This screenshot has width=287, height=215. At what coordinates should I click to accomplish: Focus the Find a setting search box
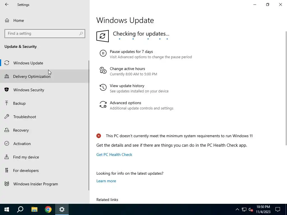click(x=45, y=34)
